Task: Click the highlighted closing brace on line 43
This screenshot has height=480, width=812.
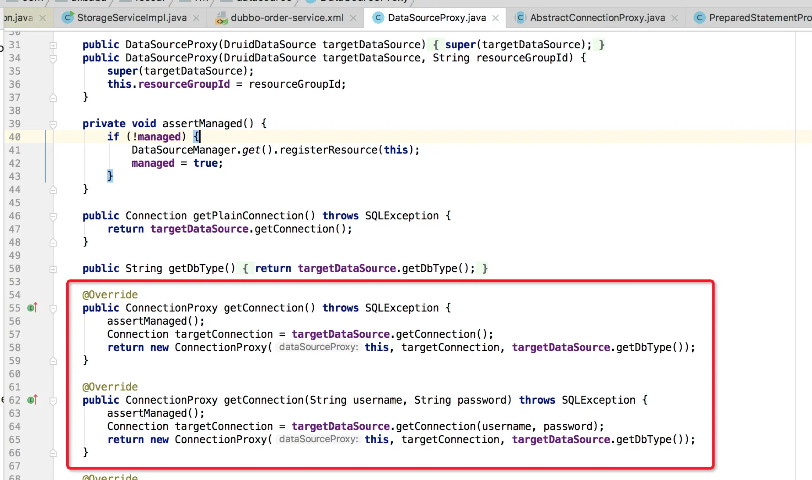Action: [110, 176]
